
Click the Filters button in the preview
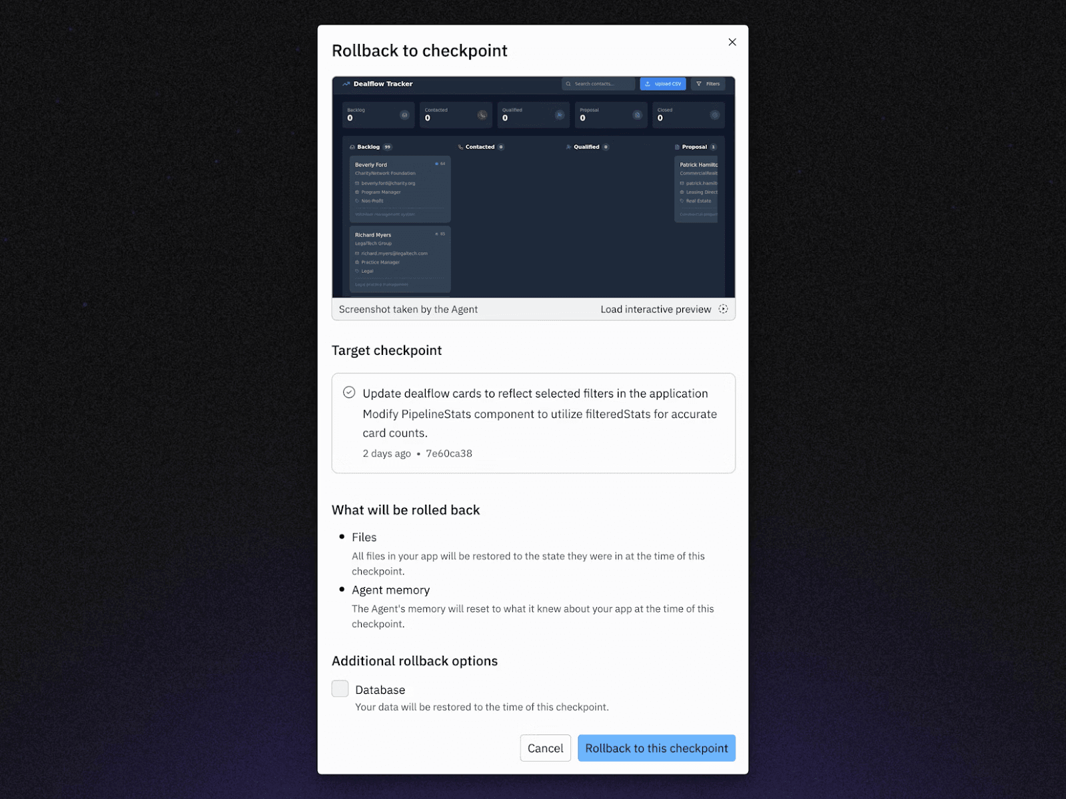(x=708, y=84)
